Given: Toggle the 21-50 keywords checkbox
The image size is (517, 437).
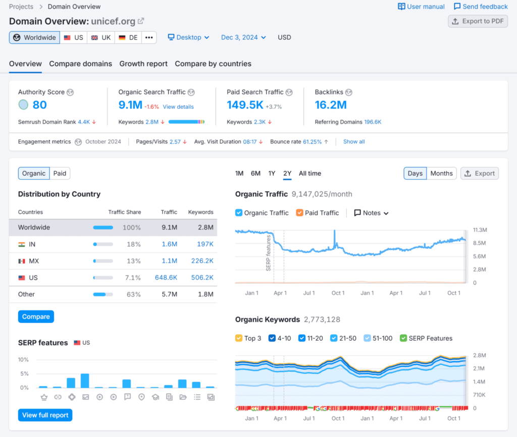Looking at the screenshot, I should tap(334, 338).
